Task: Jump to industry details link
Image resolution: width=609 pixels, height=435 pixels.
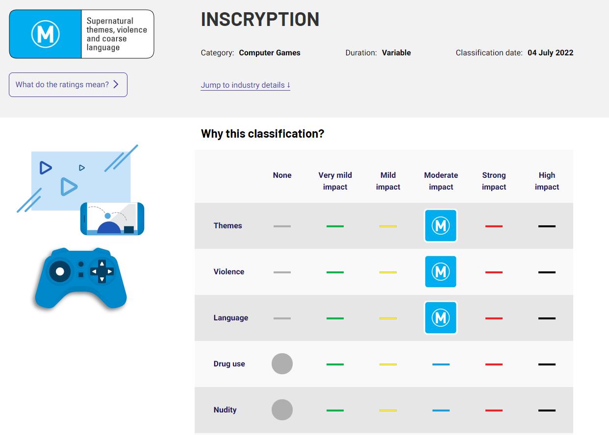Action: point(245,85)
